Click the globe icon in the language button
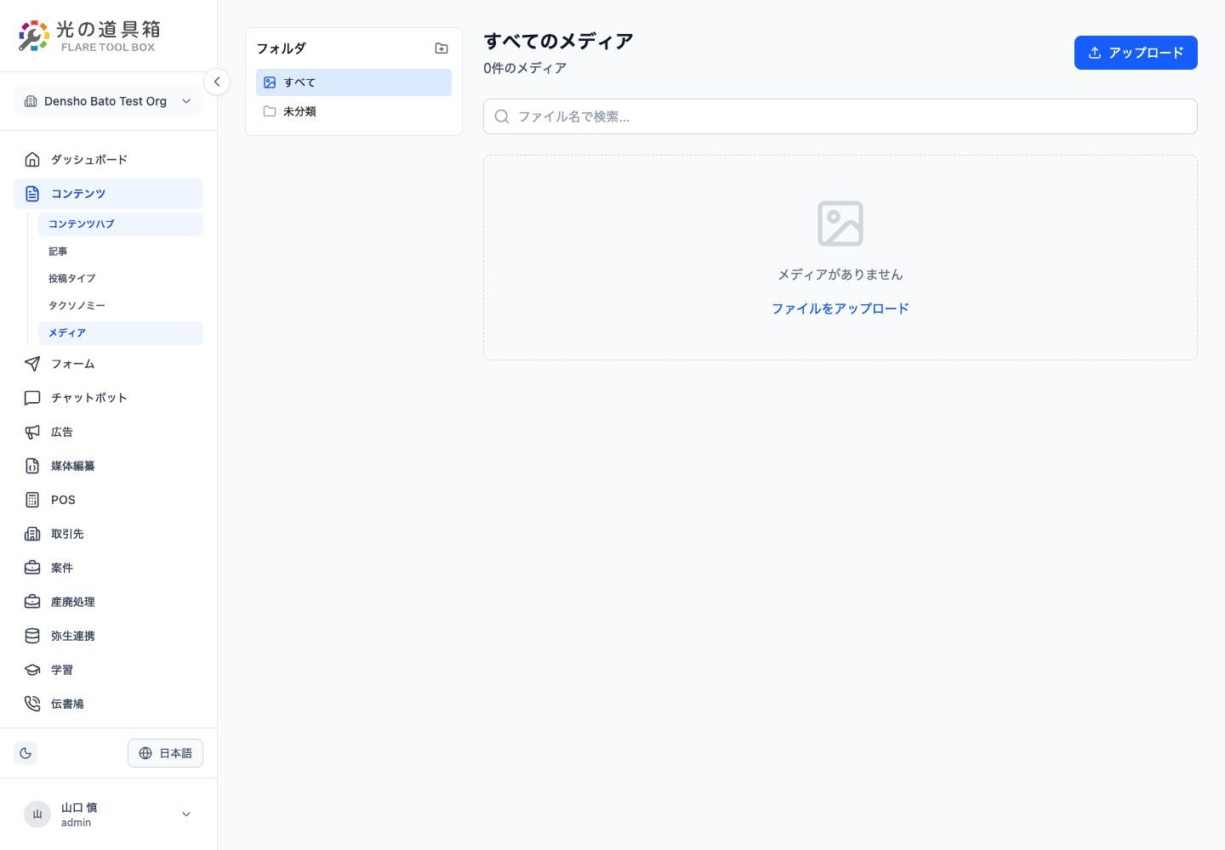The height and width of the screenshot is (850, 1225). (x=145, y=753)
